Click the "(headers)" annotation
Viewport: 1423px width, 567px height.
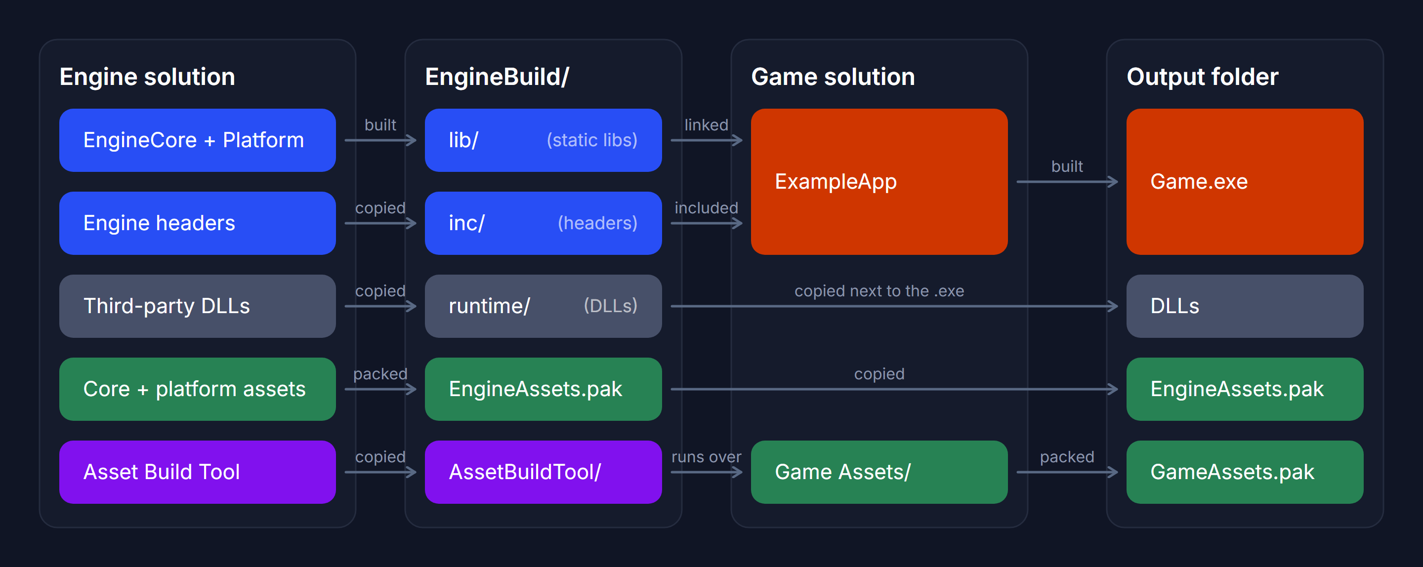[597, 223]
